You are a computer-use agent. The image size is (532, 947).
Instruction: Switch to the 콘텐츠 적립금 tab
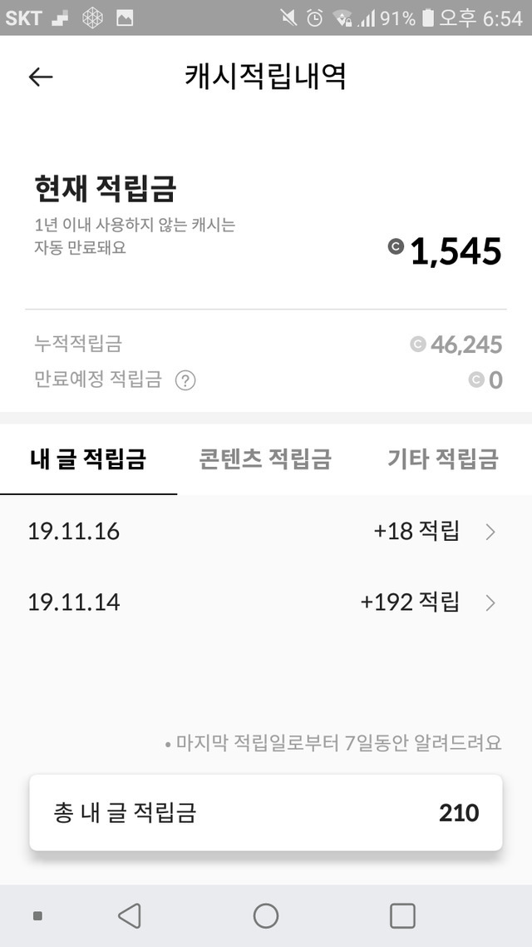point(265,459)
